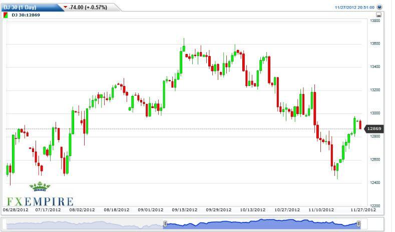Click the 11/27/2012 20:51:00 timestamp
The image size is (395, 232).
coord(354,7)
